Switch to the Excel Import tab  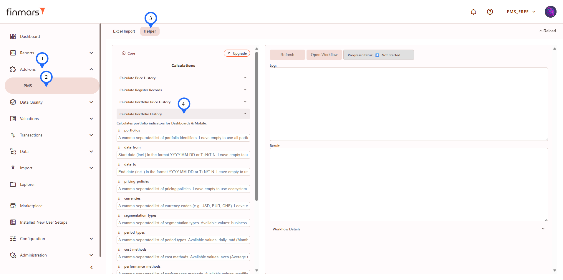pyautogui.click(x=124, y=31)
